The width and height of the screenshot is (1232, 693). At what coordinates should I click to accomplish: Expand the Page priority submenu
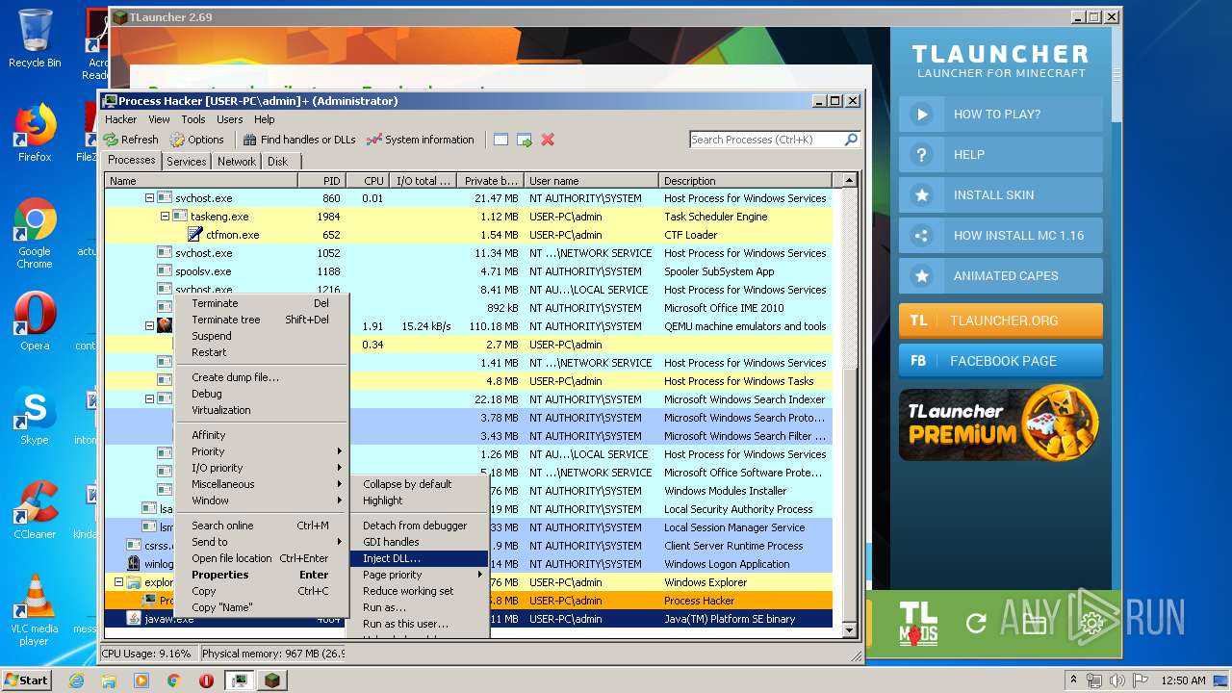point(420,575)
